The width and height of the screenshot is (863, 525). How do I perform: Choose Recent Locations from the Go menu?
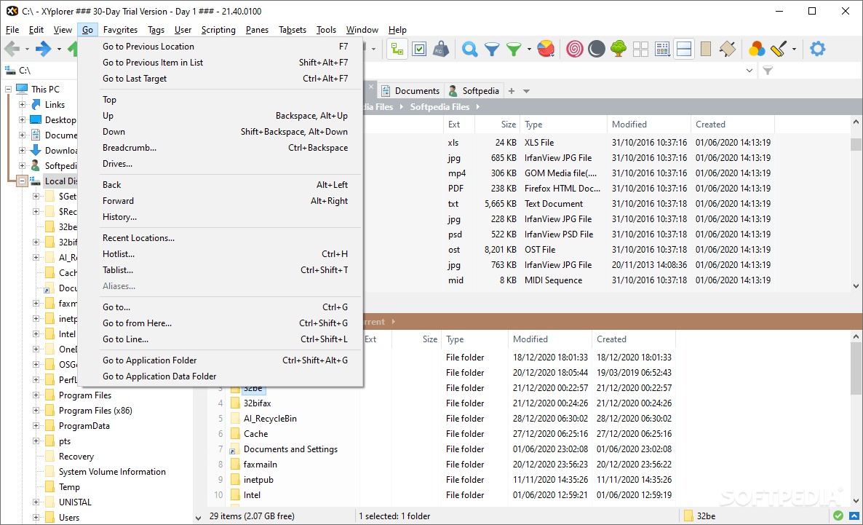click(x=138, y=237)
